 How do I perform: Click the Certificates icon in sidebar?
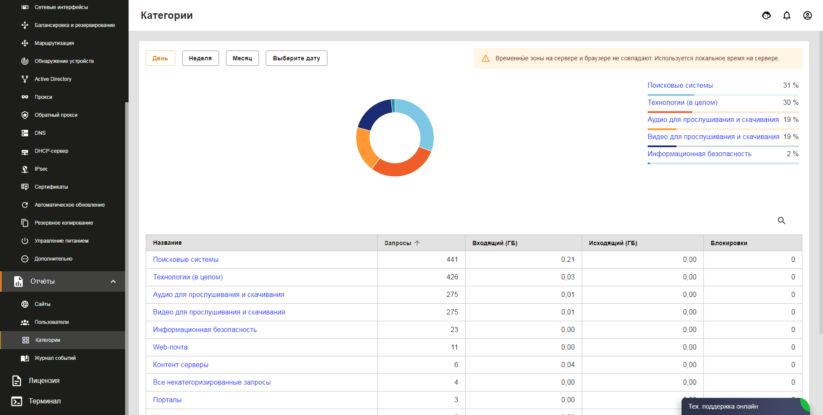click(x=25, y=187)
